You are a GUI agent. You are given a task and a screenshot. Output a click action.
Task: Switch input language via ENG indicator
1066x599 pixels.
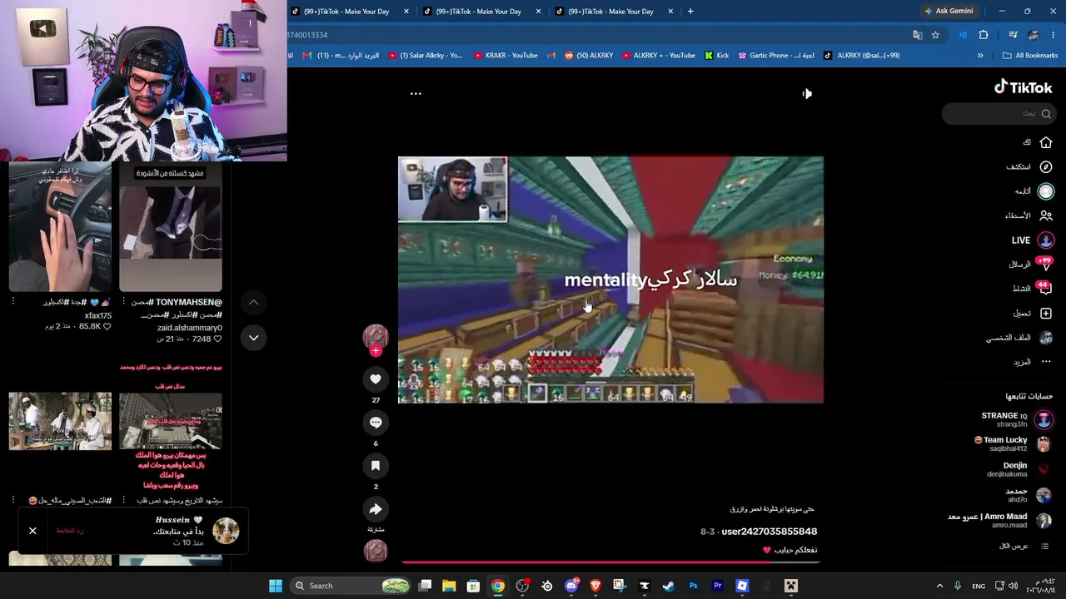click(x=979, y=586)
